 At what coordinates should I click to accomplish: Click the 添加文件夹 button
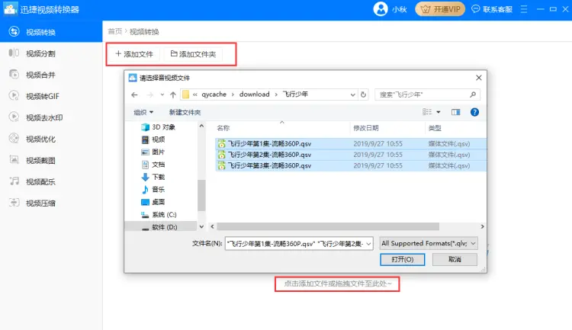193,54
